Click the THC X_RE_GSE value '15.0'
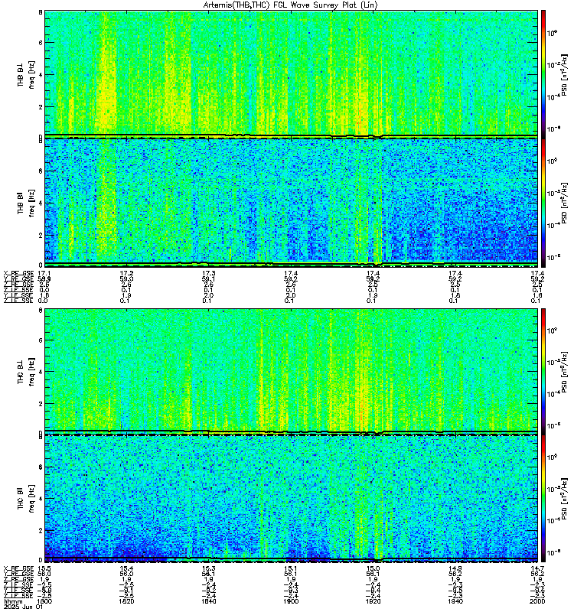This screenshot has width=574, height=612. 373,568
